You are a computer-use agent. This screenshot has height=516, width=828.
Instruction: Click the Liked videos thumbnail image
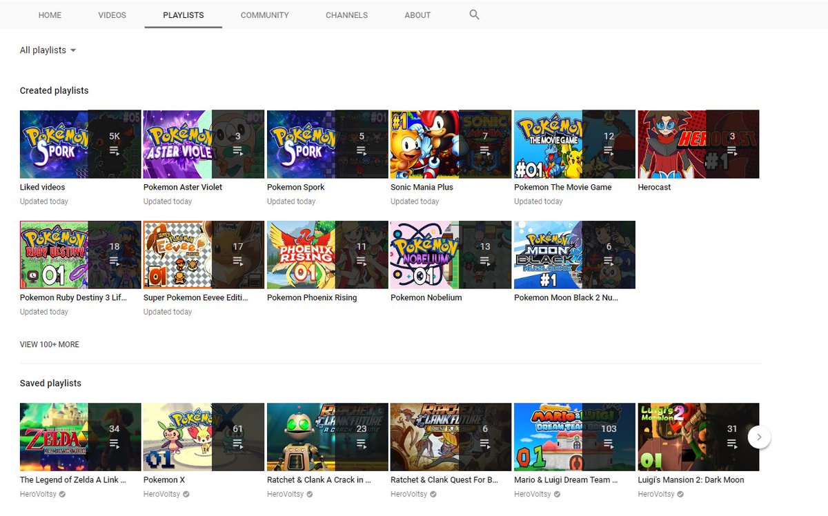[x=80, y=144]
